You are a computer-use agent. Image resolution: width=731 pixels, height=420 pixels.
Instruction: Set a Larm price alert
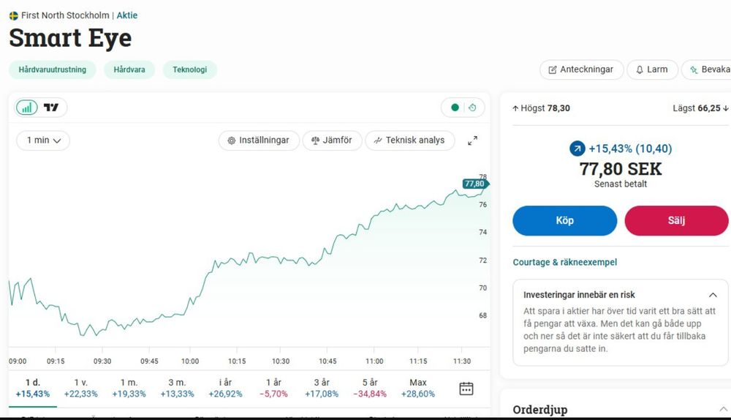651,70
